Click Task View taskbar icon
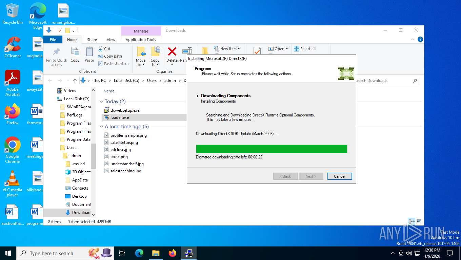 [122, 253]
